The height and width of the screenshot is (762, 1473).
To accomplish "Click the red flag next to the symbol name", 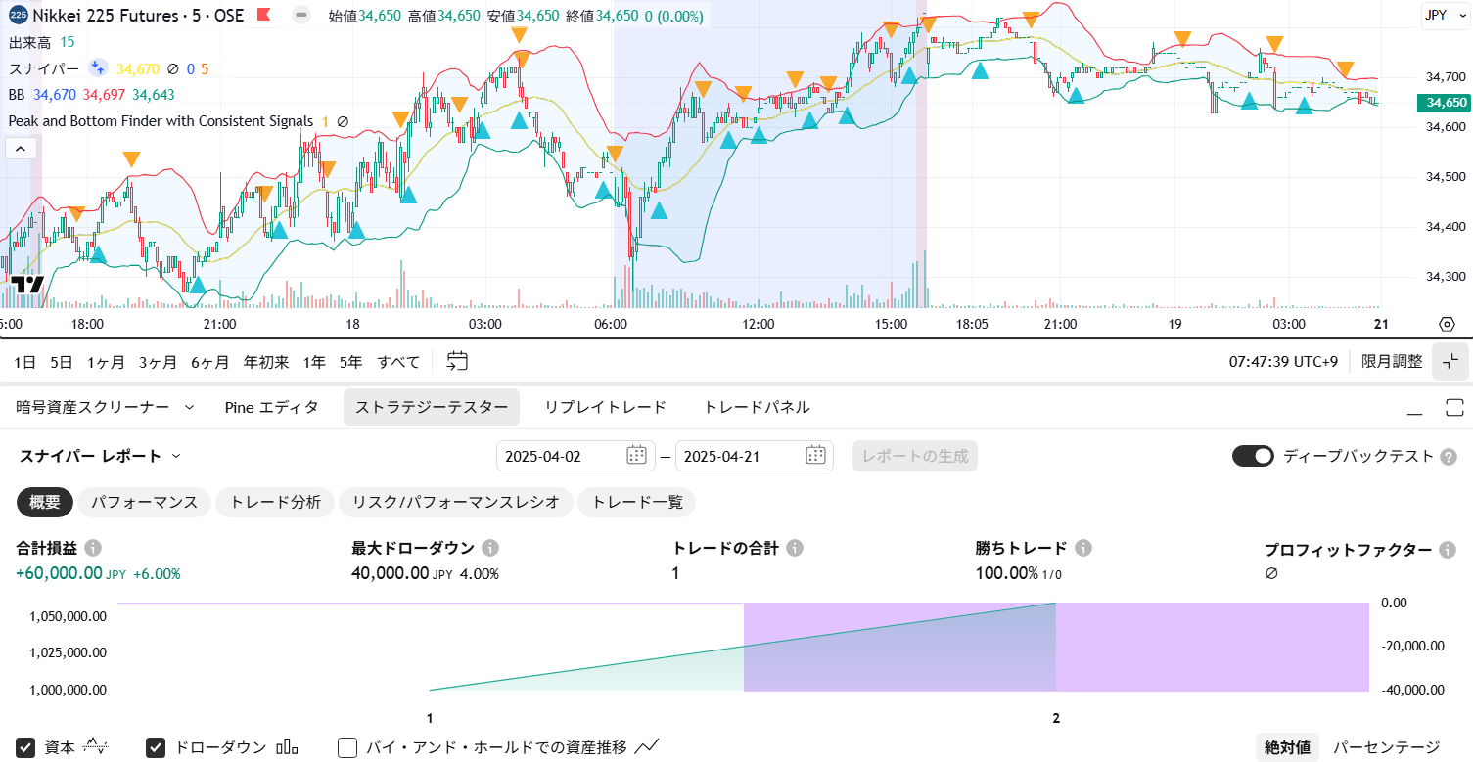I will [263, 15].
